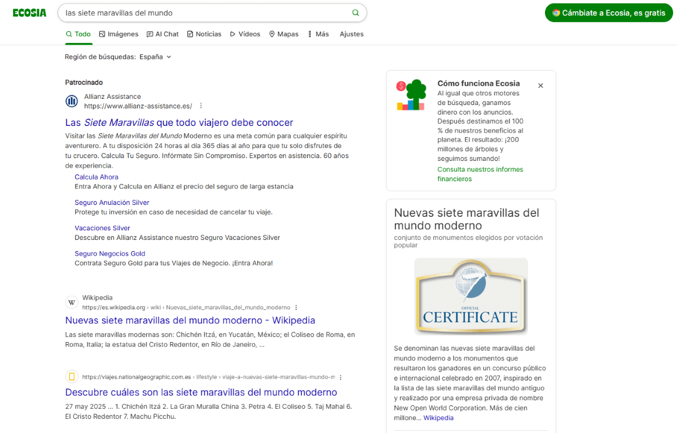Screen dimensions: 677x433
Task: Click the Calcula Ahora sitelink
Action: 96,177
